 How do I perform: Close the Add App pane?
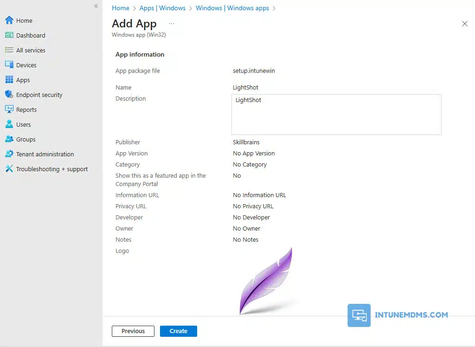(x=464, y=24)
